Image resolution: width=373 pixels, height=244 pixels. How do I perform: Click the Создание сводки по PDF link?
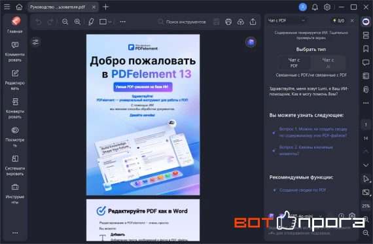302,190
